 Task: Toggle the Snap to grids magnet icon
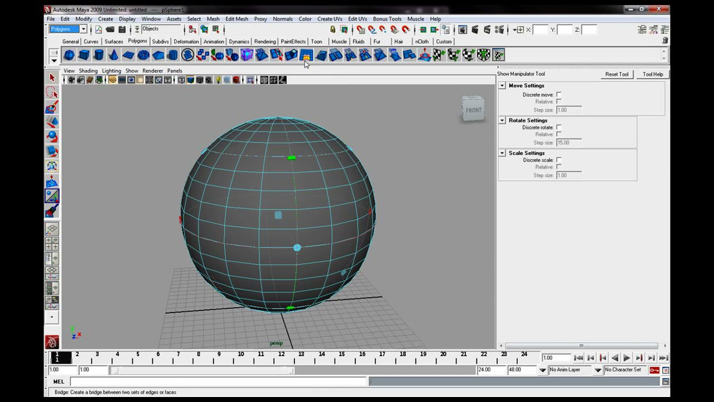(360, 29)
